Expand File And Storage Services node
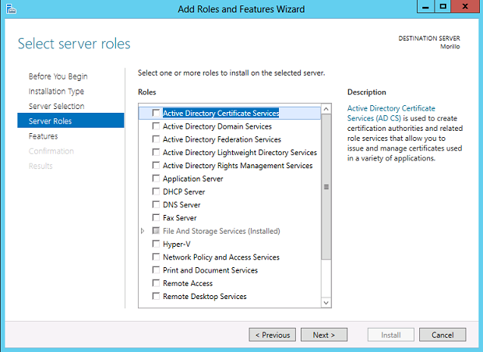Viewport: 483px width, 352px height. [143, 231]
